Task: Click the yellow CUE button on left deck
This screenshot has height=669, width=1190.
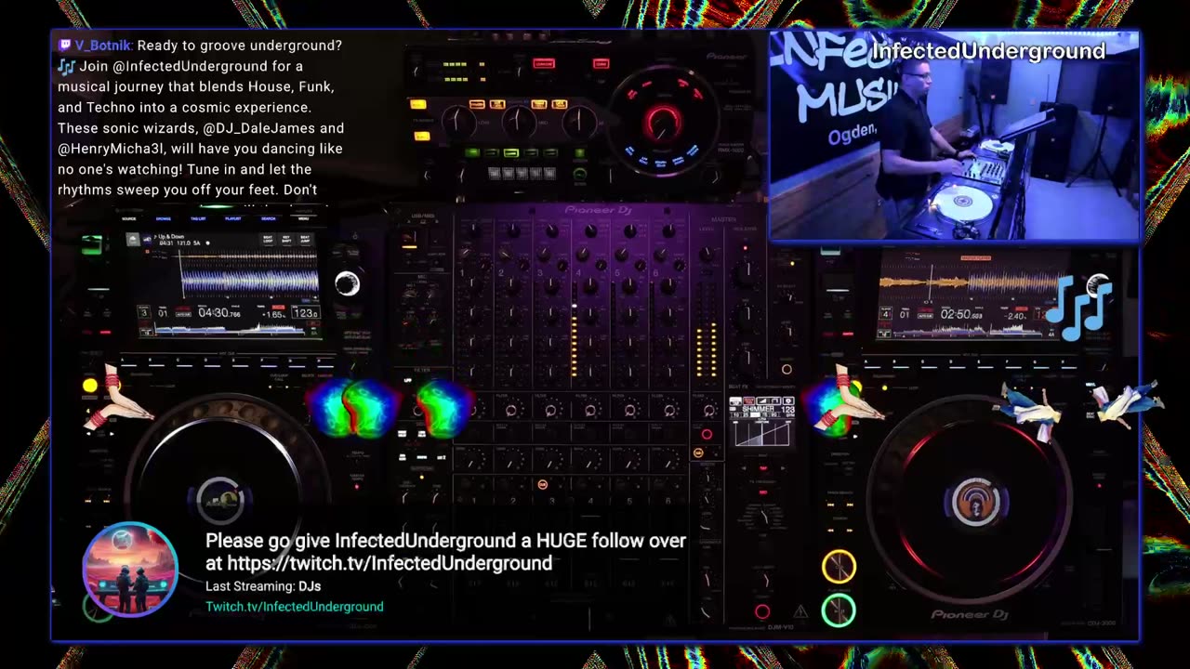Action: click(90, 386)
